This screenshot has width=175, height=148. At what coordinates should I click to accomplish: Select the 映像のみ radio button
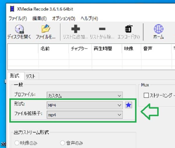(x=17, y=143)
